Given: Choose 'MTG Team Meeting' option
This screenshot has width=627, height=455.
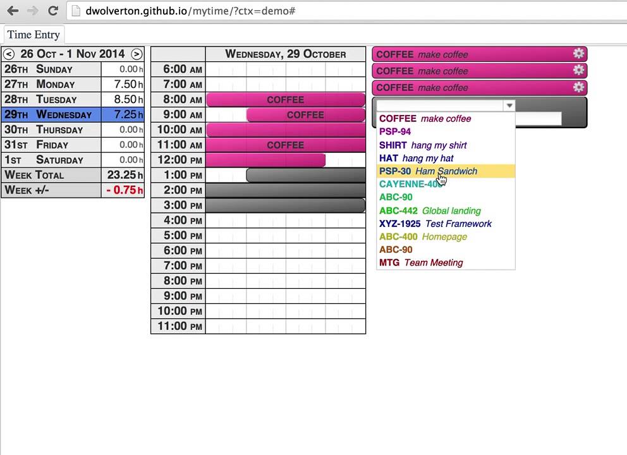Looking at the screenshot, I should point(446,263).
